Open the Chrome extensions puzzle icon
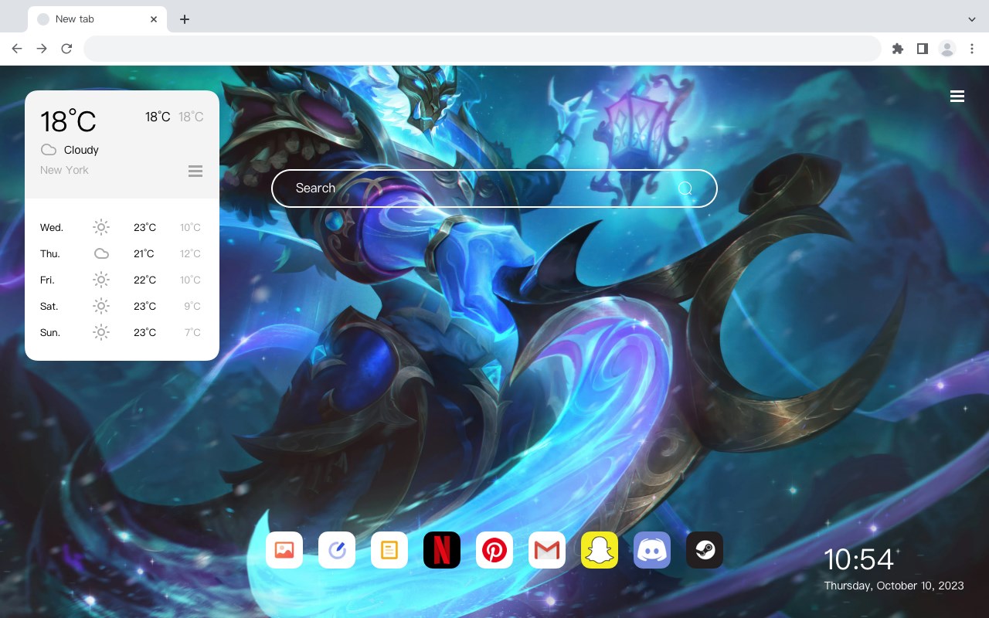 click(x=898, y=49)
